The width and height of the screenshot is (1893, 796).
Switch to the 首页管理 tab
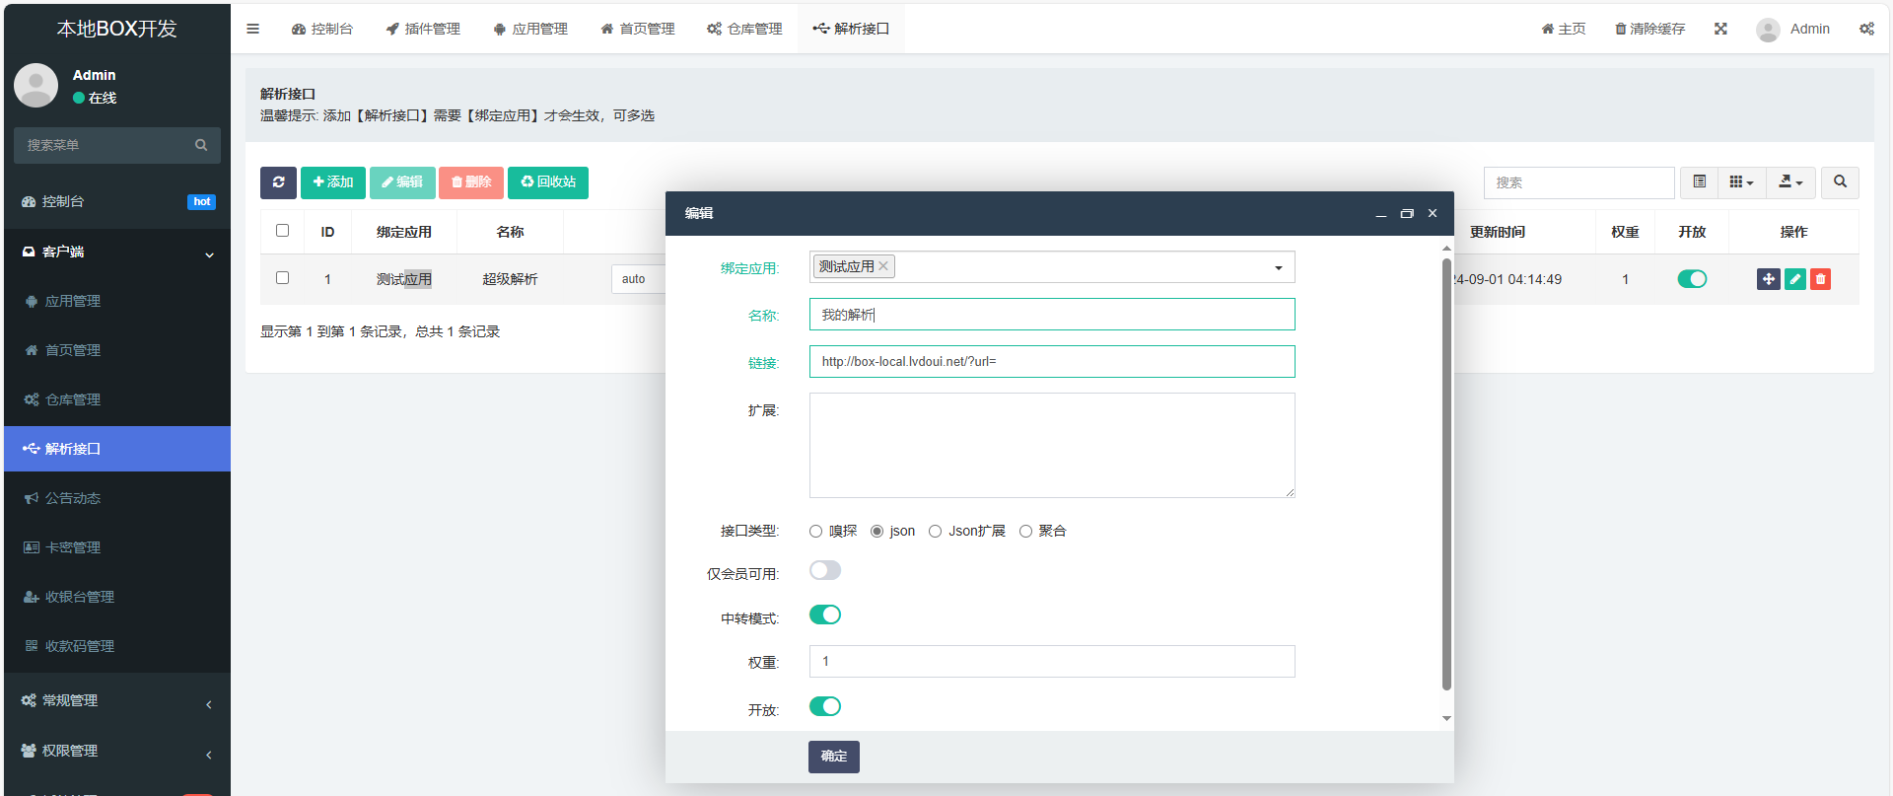coord(638,29)
